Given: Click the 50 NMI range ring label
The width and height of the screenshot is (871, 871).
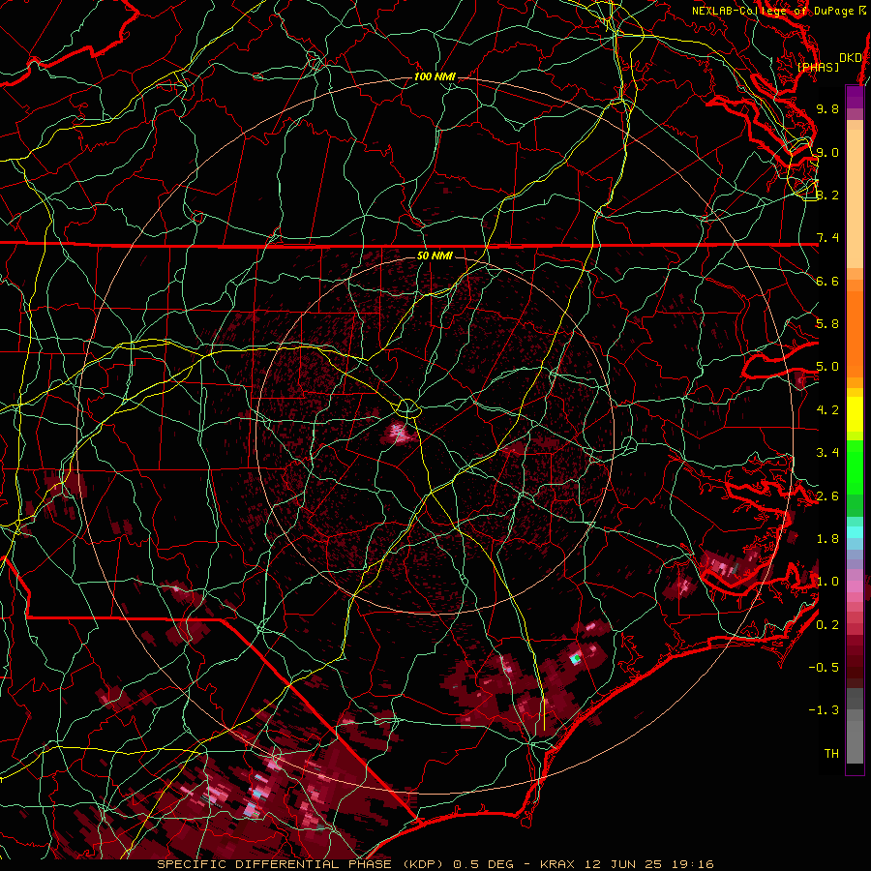Looking at the screenshot, I should [435, 255].
